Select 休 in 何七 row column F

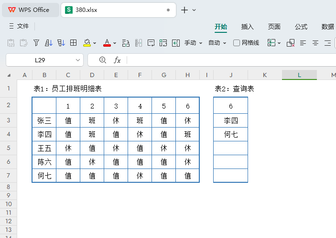pyautogui.click(x=140, y=176)
